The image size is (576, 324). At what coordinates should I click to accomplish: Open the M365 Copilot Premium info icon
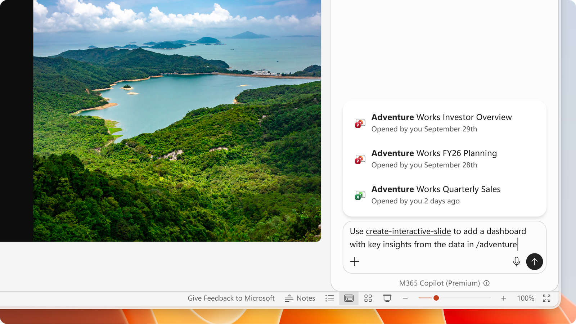tap(486, 283)
